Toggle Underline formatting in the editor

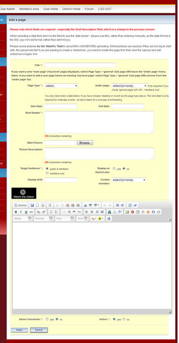pos(26,212)
